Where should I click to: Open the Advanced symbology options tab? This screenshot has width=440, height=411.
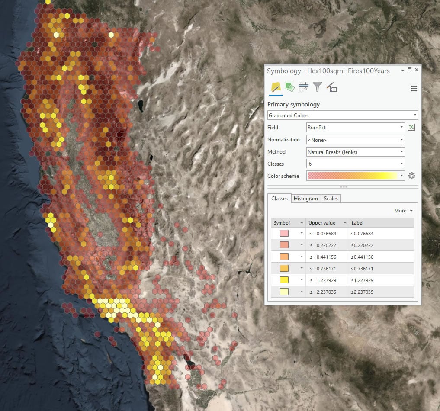pyautogui.click(x=332, y=87)
